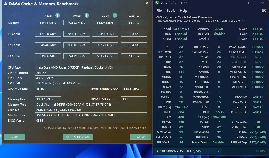Click Memory Type field Dual Channel DDR5-6000

(91, 105)
